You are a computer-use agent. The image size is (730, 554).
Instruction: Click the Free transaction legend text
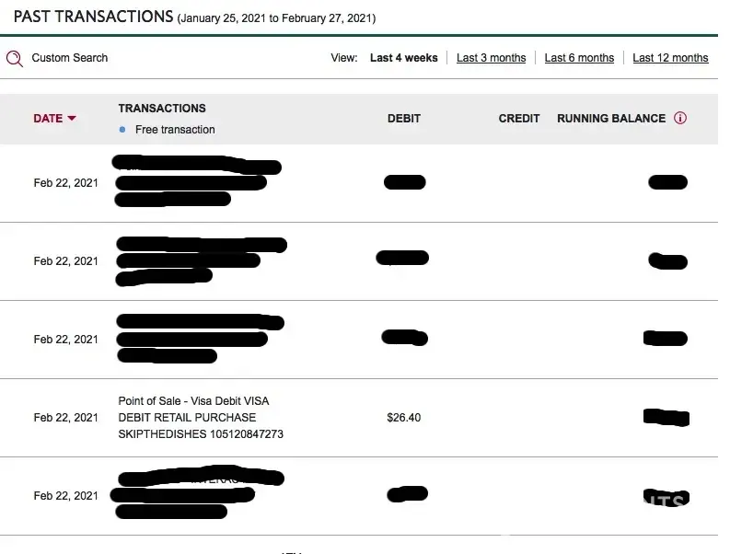[x=175, y=130]
